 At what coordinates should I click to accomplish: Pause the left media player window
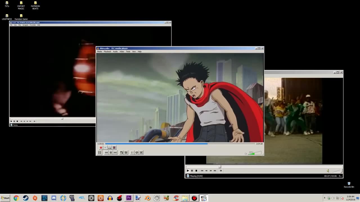pos(14,121)
